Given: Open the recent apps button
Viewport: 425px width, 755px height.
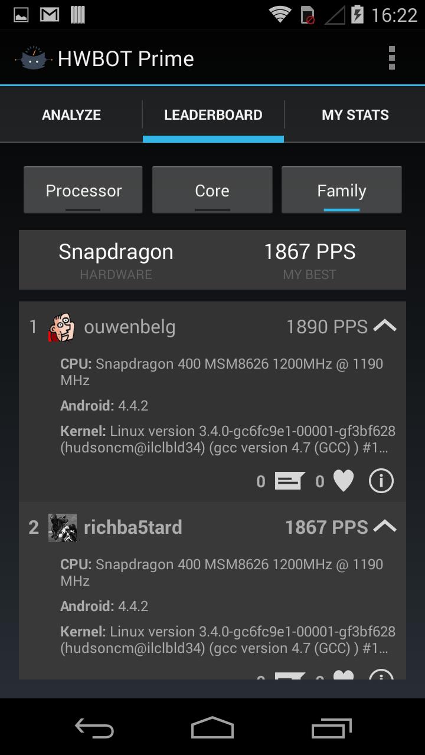Looking at the screenshot, I should tap(331, 728).
